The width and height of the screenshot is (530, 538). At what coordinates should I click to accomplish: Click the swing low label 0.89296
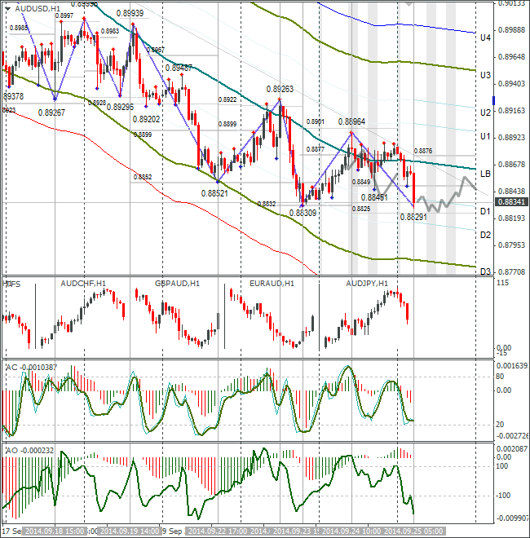point(120,107)
